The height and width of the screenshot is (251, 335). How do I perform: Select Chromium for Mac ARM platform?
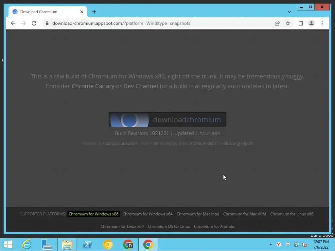point(245,214)
